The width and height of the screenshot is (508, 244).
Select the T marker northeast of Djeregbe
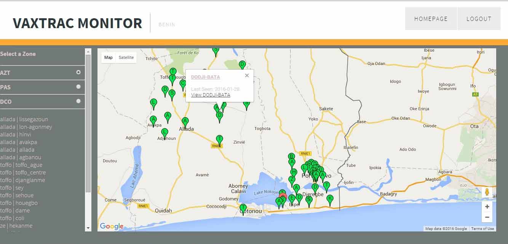point(326,187)
